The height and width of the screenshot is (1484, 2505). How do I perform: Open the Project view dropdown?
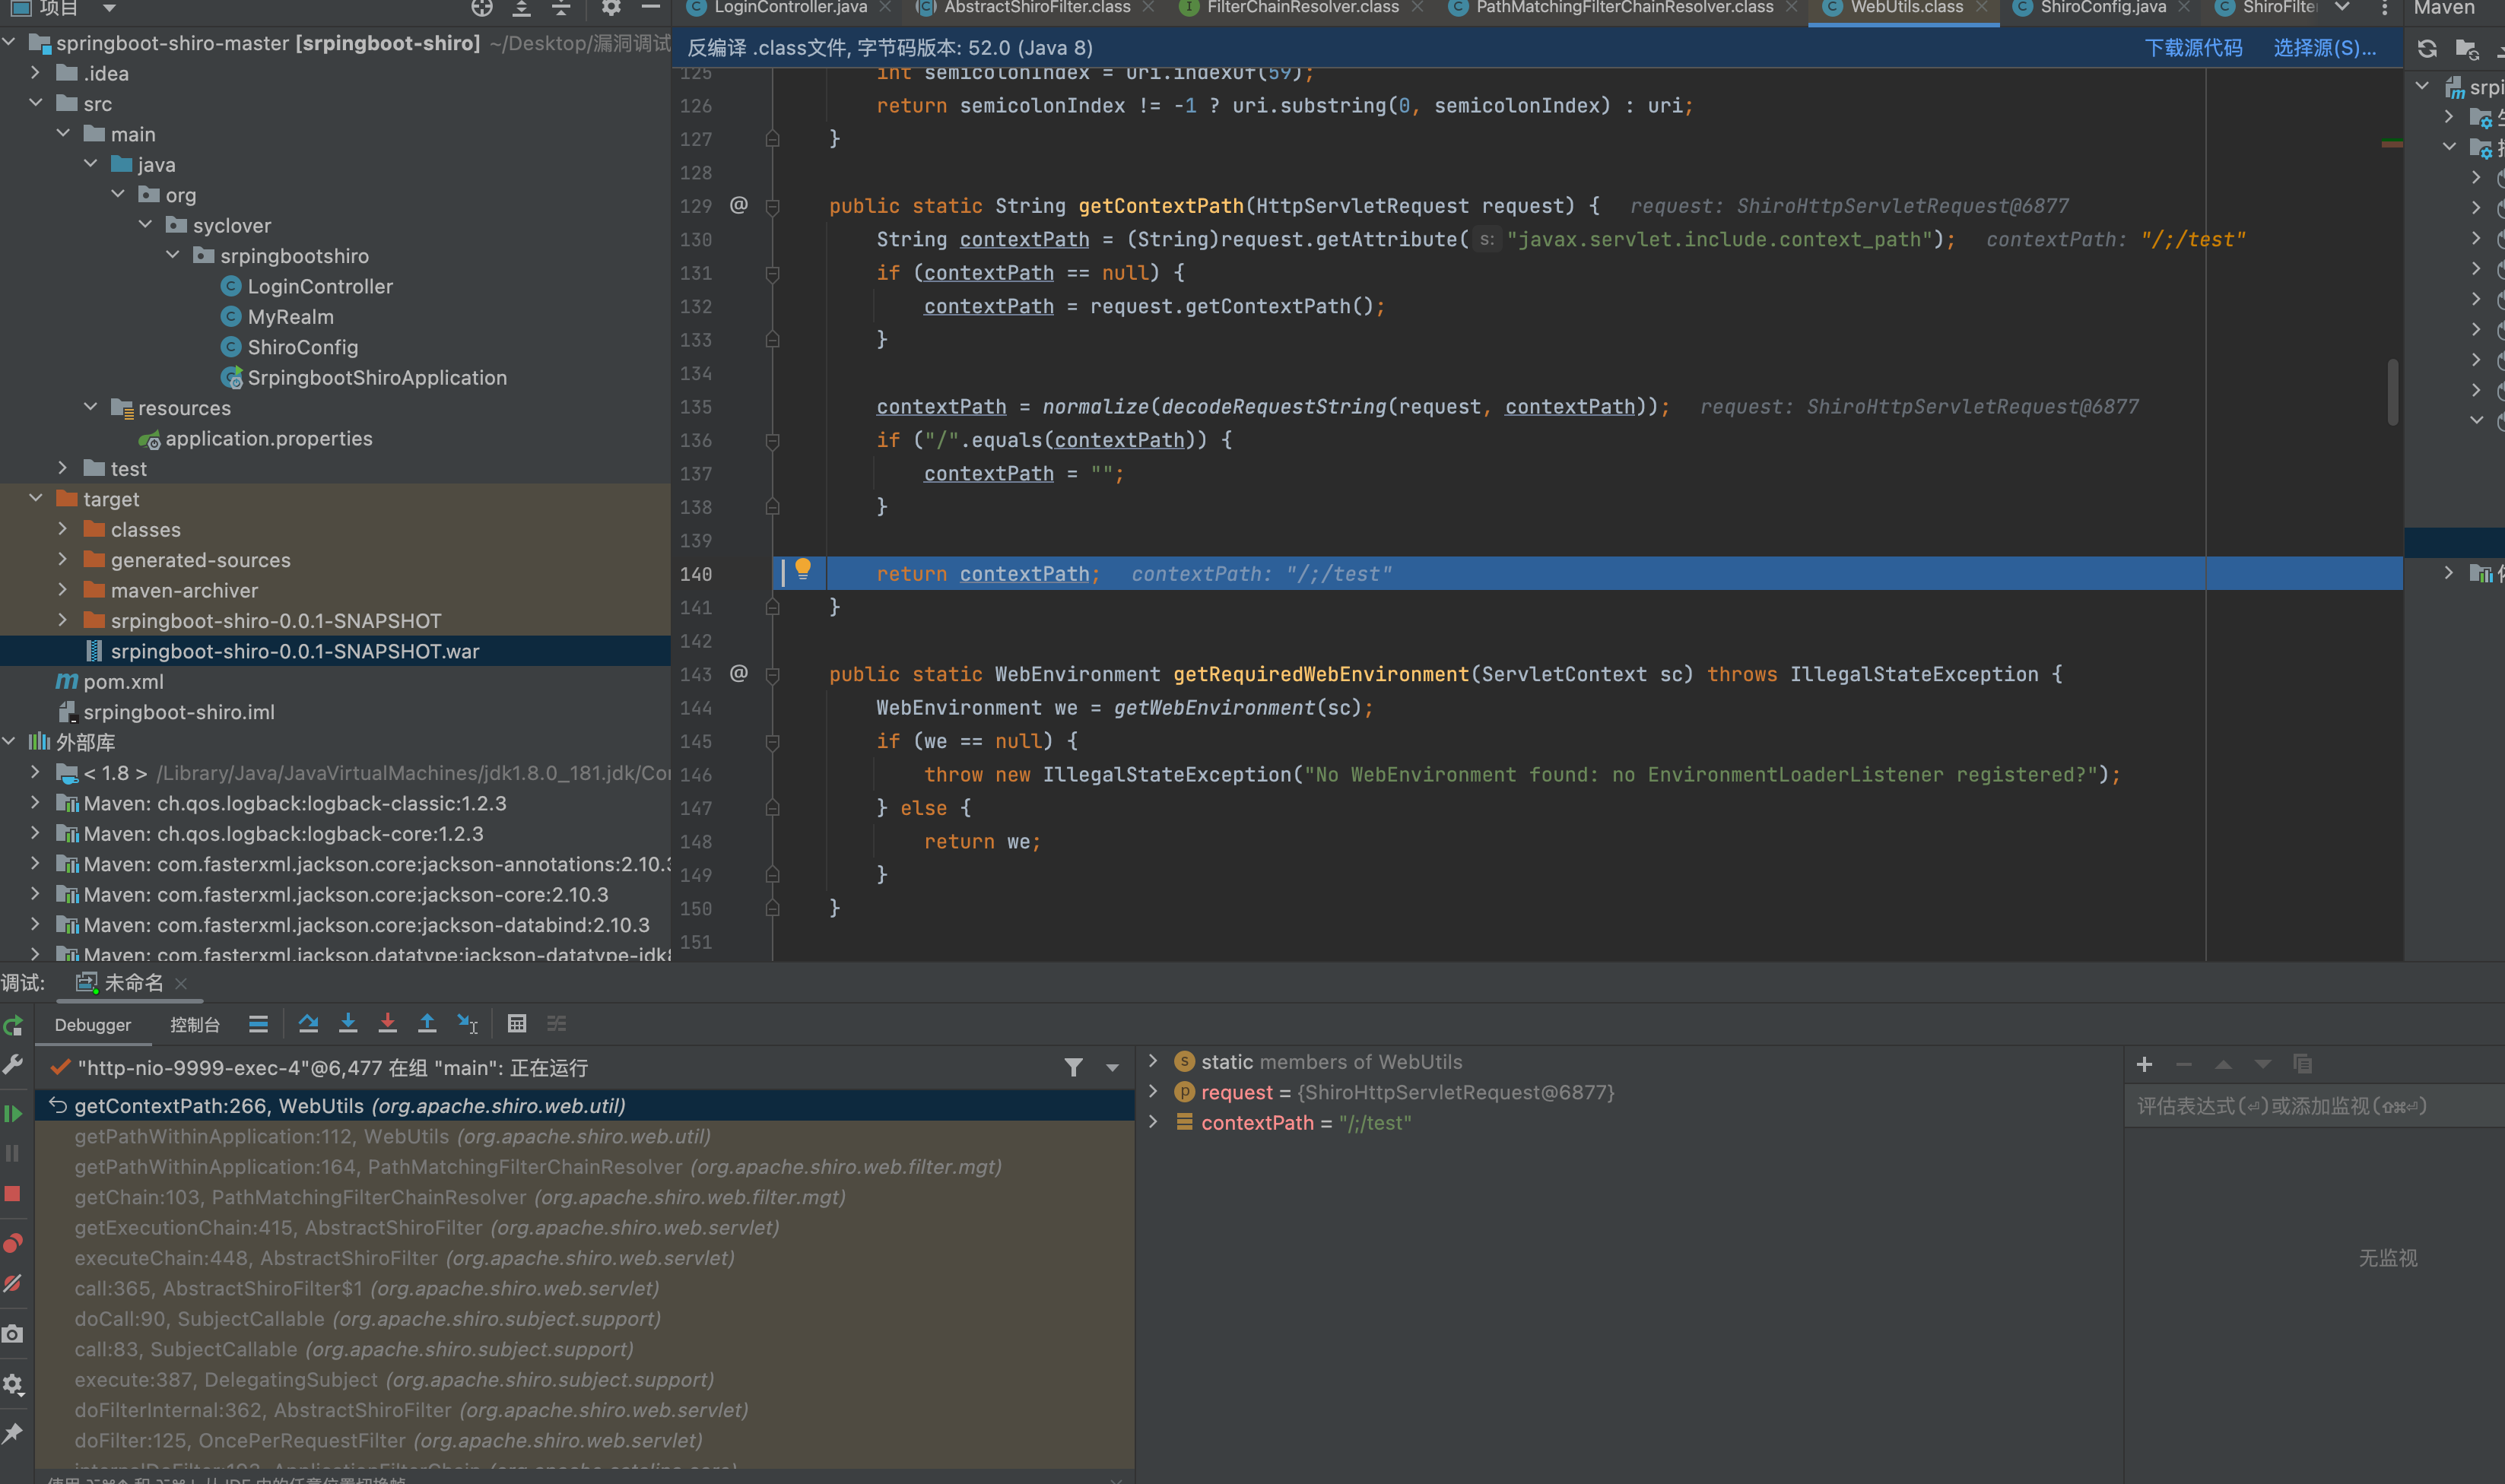(109, 8)
